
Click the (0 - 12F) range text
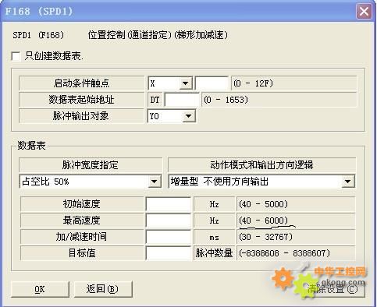pos(253,83)
